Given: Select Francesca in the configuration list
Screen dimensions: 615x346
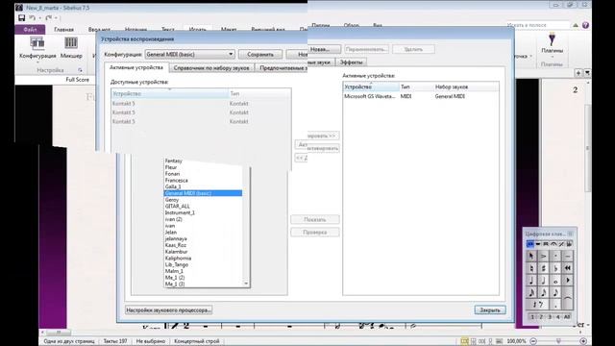Looking at the screenshot, I should [x=203, y=181].
